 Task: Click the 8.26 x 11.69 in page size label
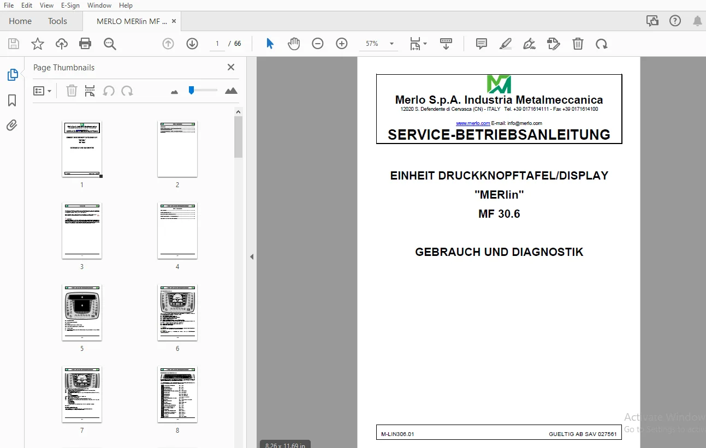coord(285,445)
